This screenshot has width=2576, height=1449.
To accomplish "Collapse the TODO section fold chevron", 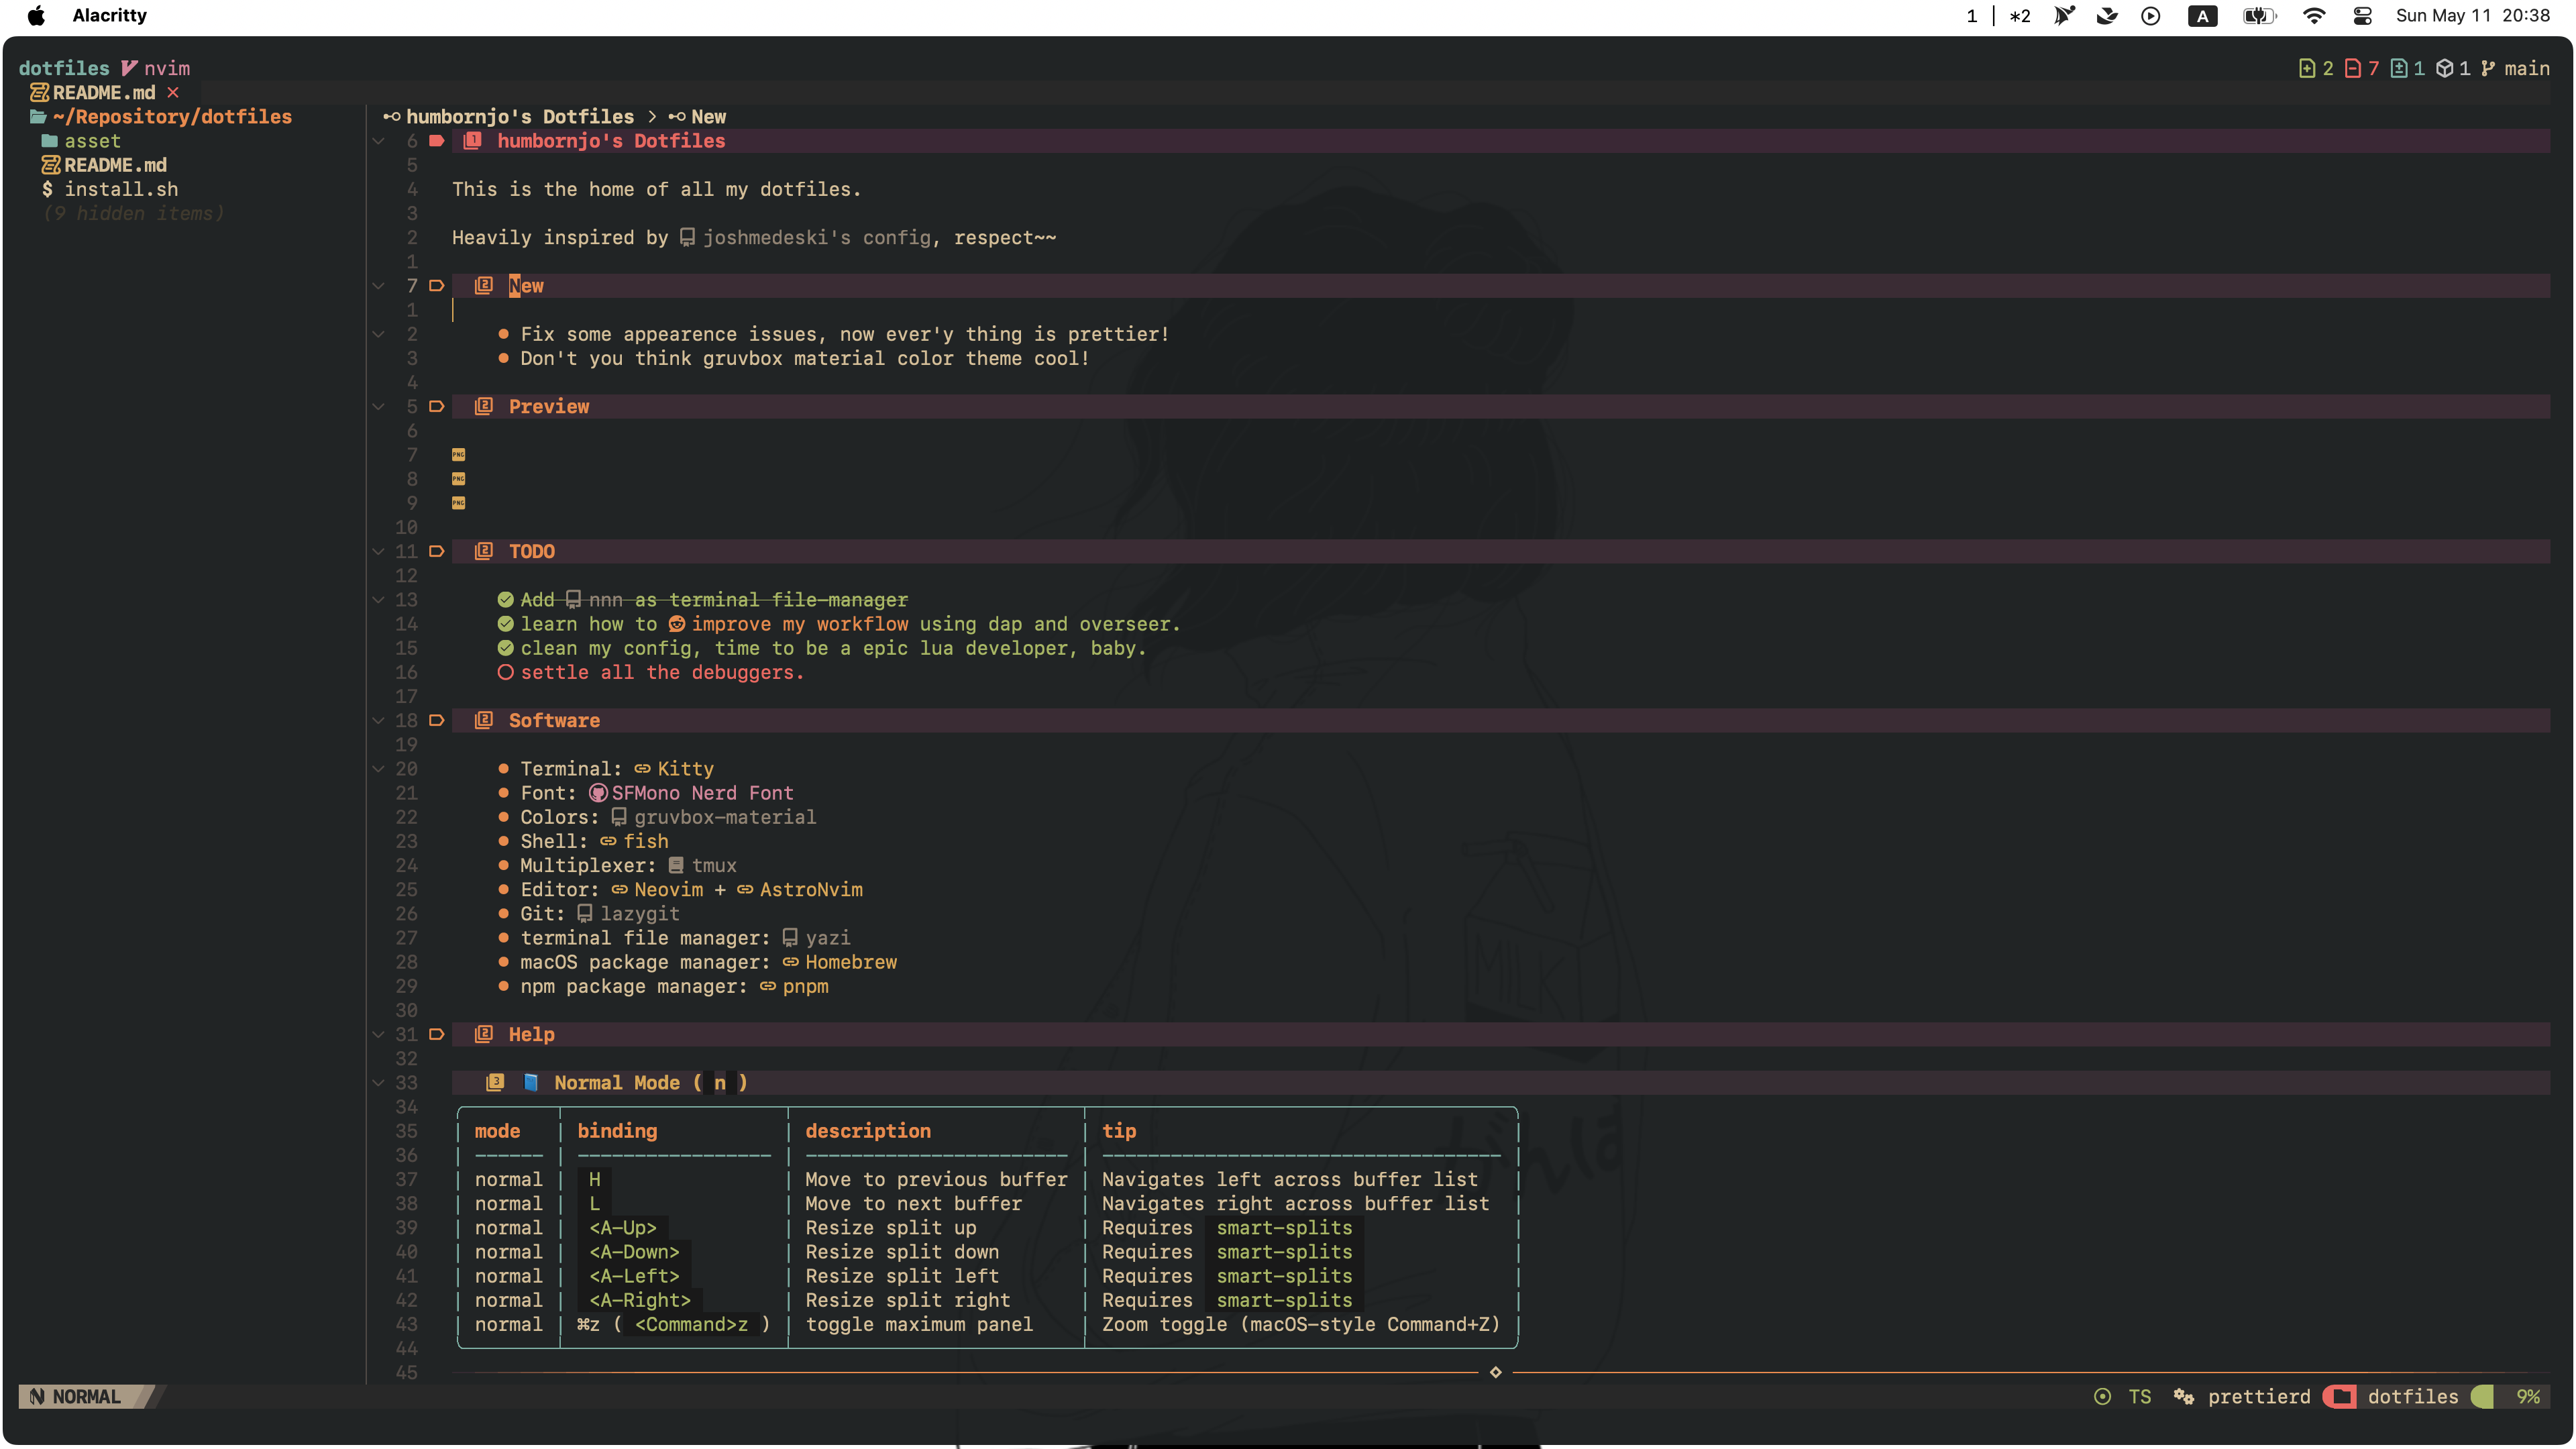I will tap(378, 551).
